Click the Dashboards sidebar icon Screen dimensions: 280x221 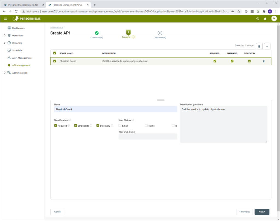tap(9, 28)
